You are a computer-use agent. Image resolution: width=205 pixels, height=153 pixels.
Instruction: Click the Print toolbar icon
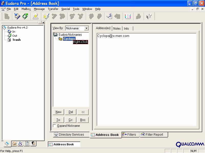coord(138,17)
